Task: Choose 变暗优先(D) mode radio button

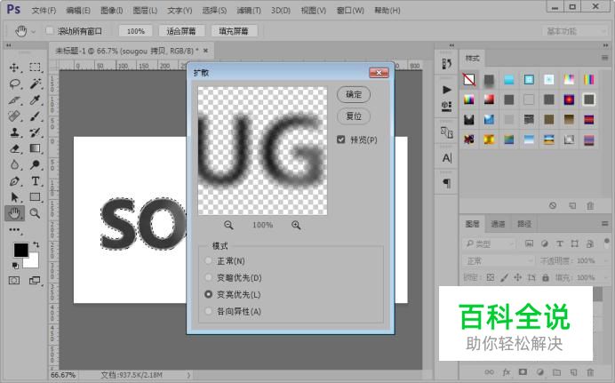Action: 208,277
